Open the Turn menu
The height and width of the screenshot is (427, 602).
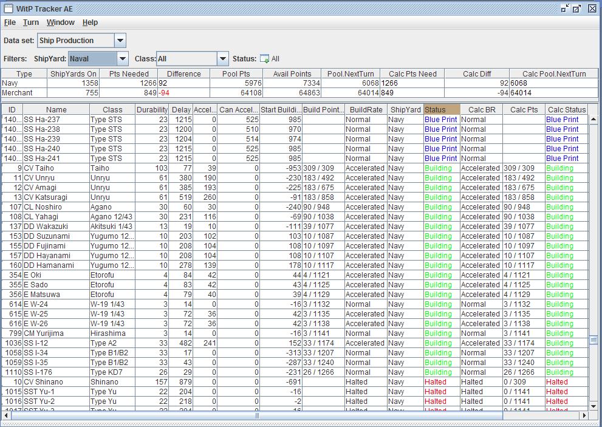tap(31, 22)
